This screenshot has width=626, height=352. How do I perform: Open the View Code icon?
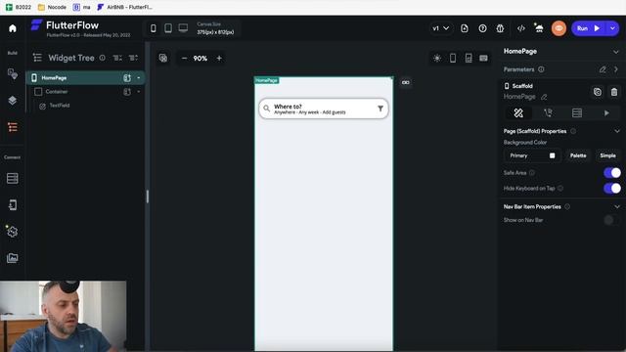[521, 28]
